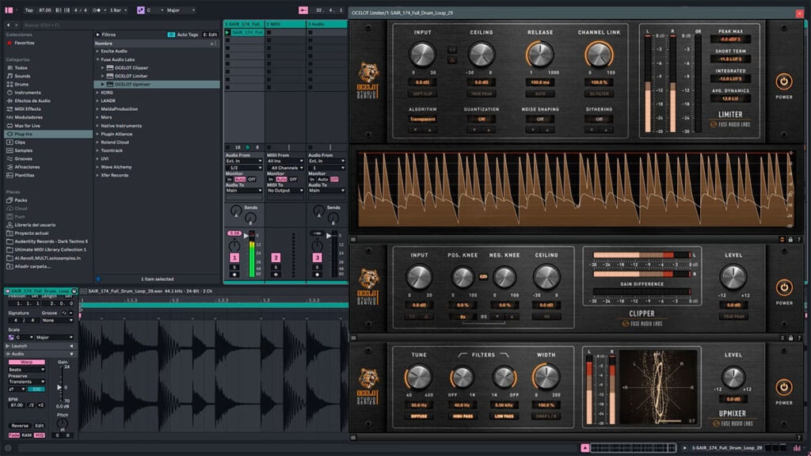Click the Clipper POWER button
This screenshot has height=456, width=811.
coord(783,287)
